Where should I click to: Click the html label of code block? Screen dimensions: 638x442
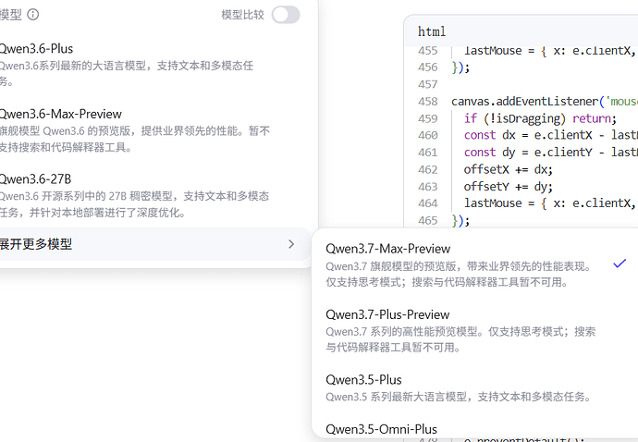coord(432,31)
